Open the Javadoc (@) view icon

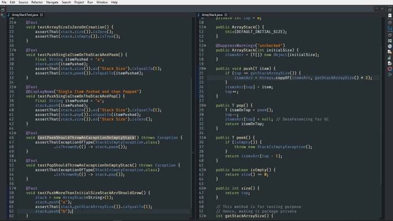(x=390, y=47)
